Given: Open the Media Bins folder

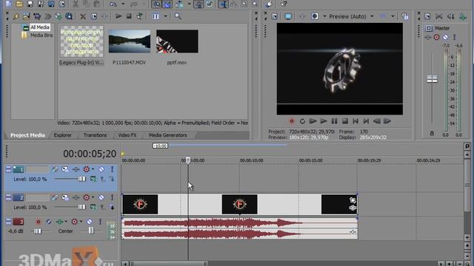Looking at the screenshot, I should tap(41, 35).
